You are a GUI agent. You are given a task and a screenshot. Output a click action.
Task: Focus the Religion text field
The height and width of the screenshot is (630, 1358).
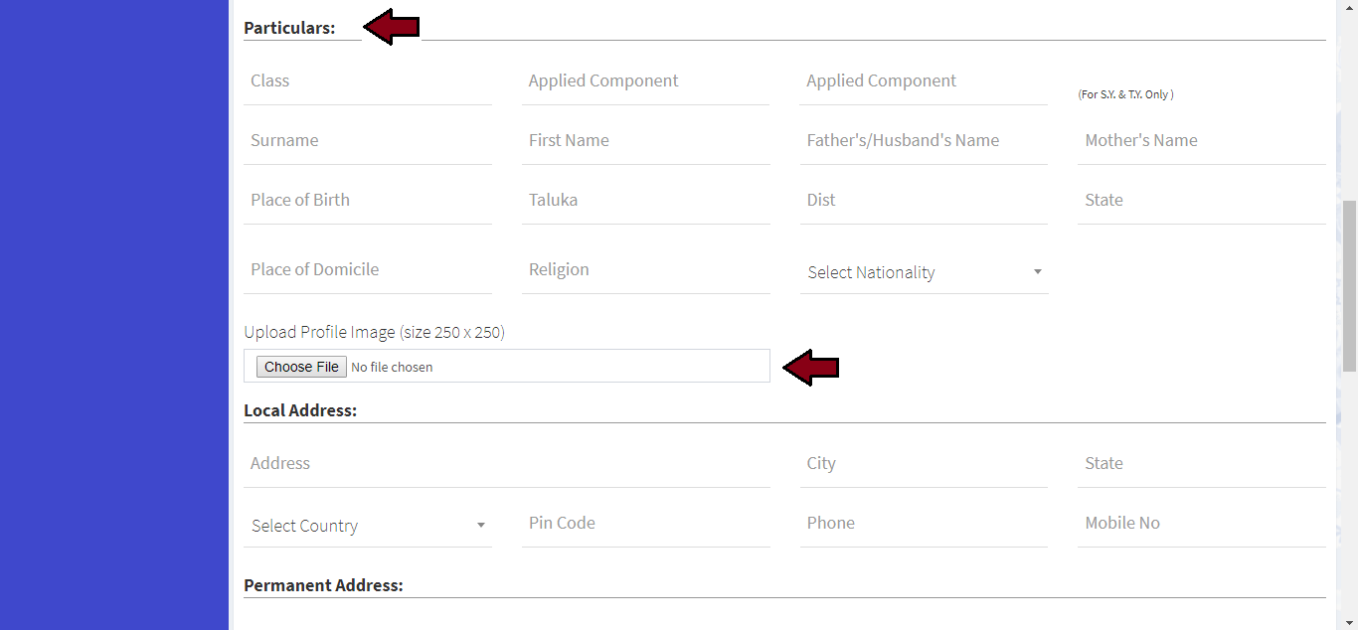646,270
